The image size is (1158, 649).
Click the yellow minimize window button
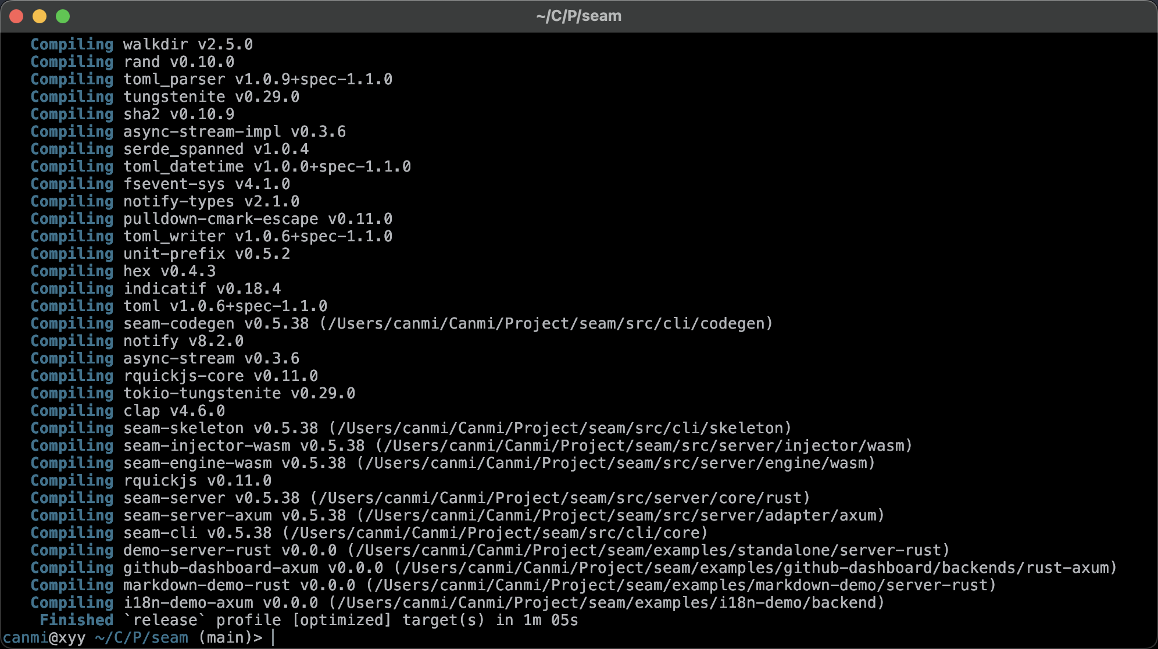pyautogui.click(x=40, y=16)
